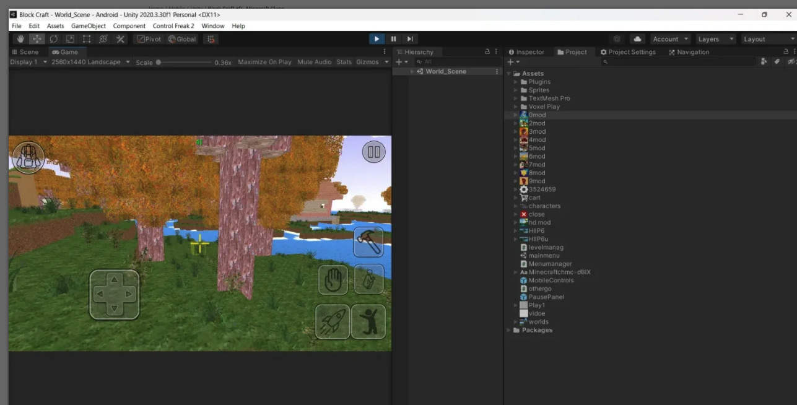
Task: Toggle Global handle rotation
Action: (182, 39)
